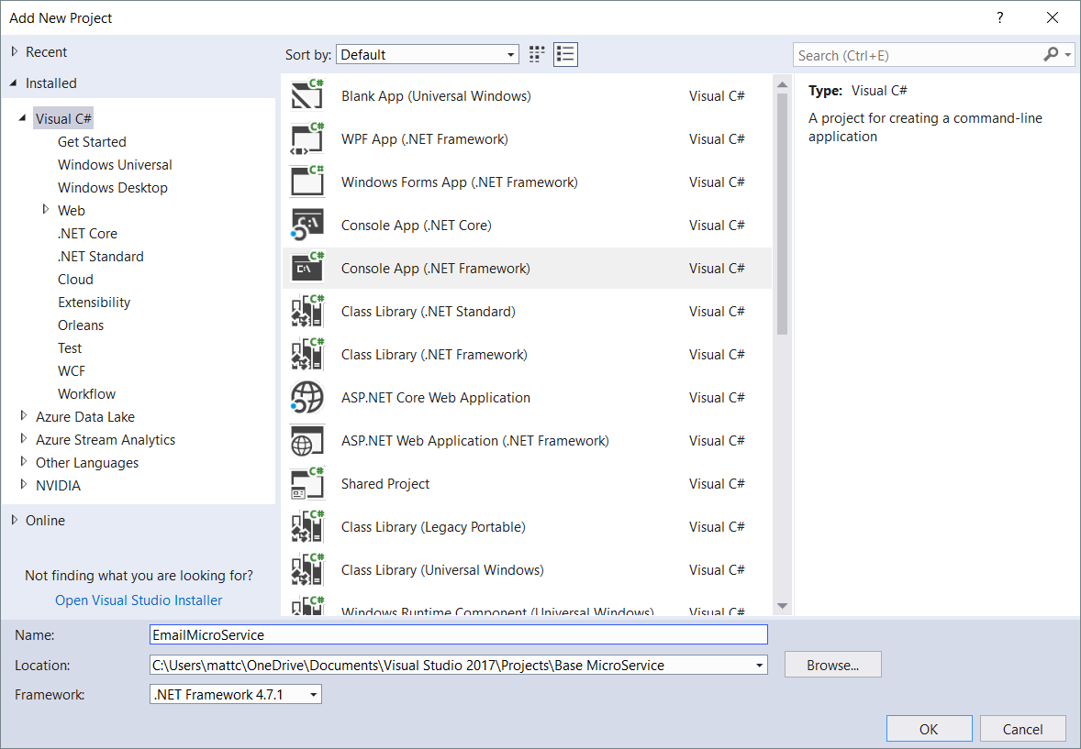This screenshot has width=1081, height=749.
Task: Expand the Azure Data Lake node
Action: click(24, 415)
